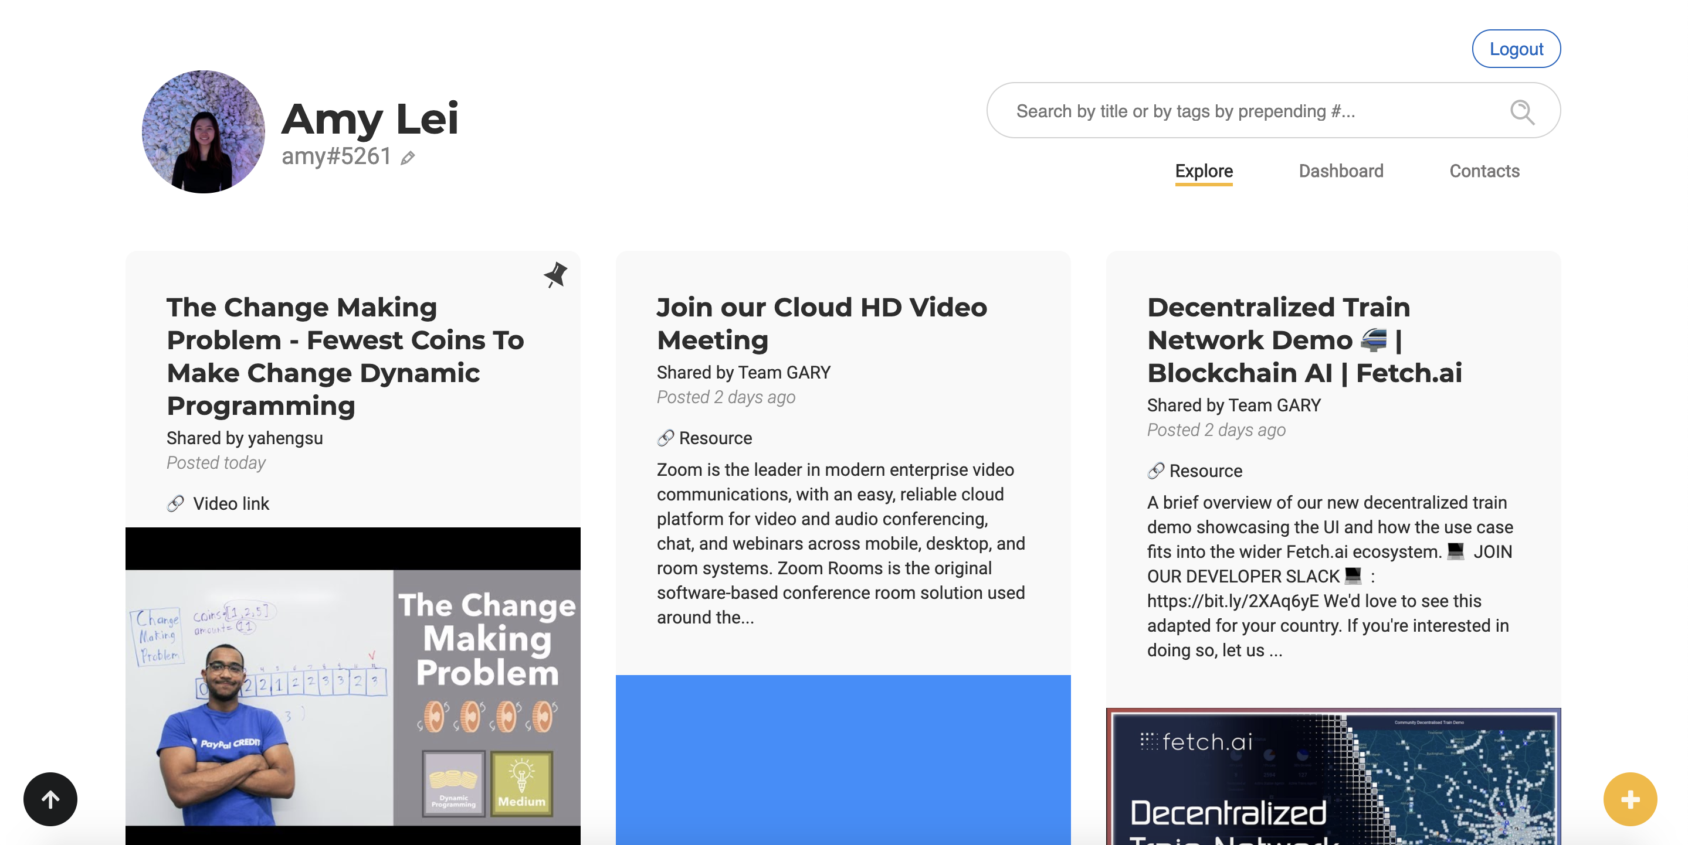
Task: Open the Video link text
Action: 231,503
